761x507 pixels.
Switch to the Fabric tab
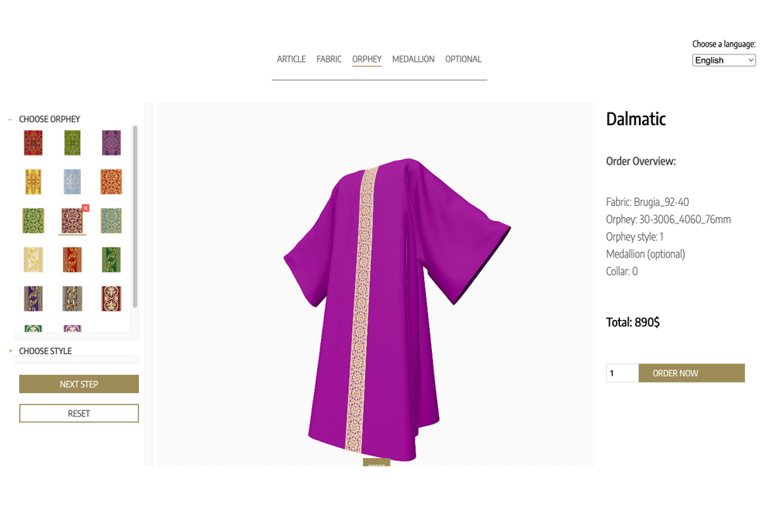tap(329, 59)
